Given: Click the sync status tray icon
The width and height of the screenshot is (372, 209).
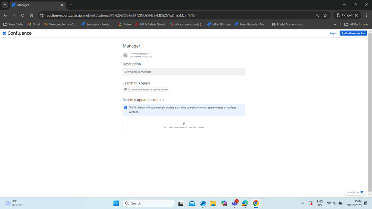Looking at the screenshot, I should point(311,203).
